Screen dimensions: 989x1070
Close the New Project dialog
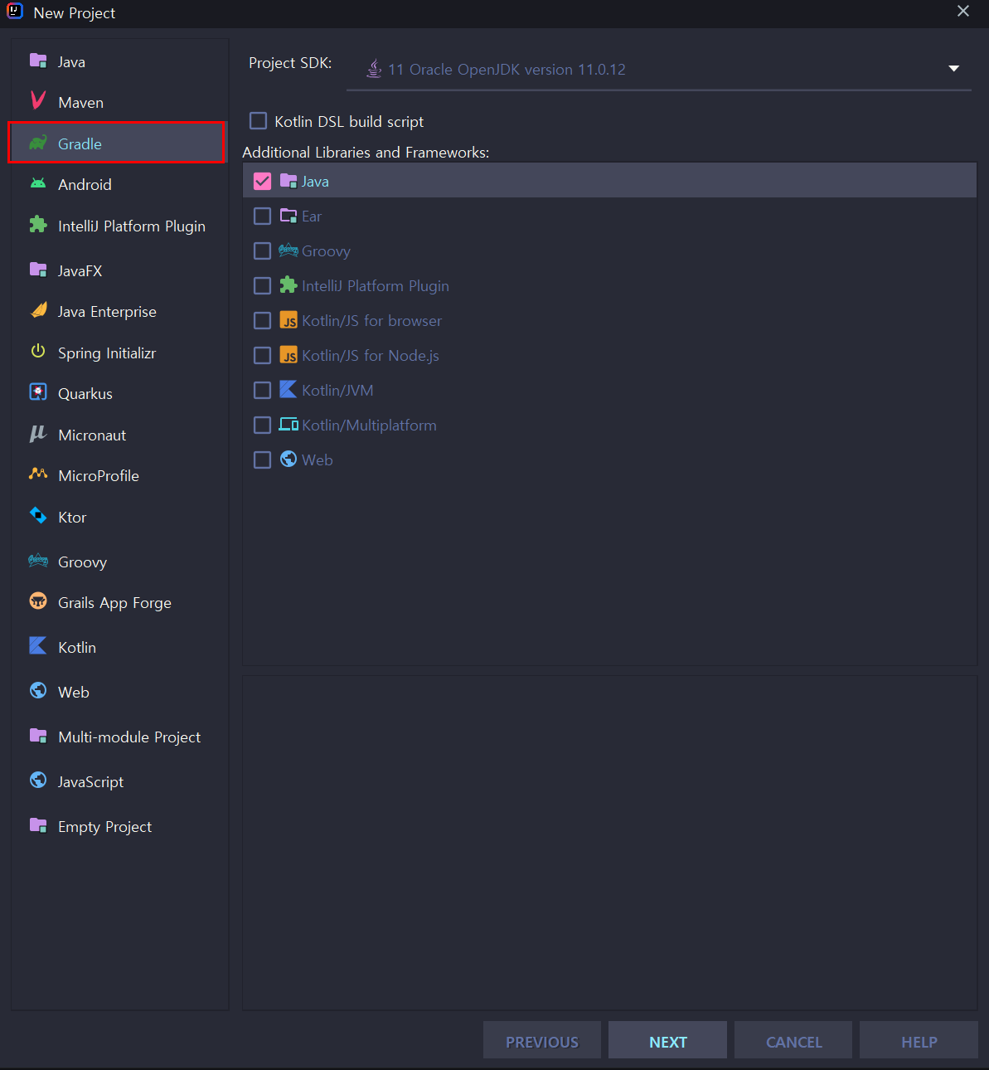(x=963, y=12)
